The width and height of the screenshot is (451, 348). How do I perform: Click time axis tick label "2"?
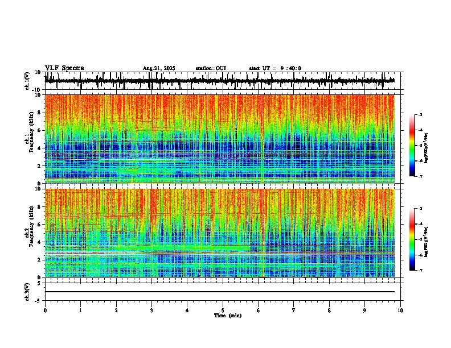[x=116, y=310]
